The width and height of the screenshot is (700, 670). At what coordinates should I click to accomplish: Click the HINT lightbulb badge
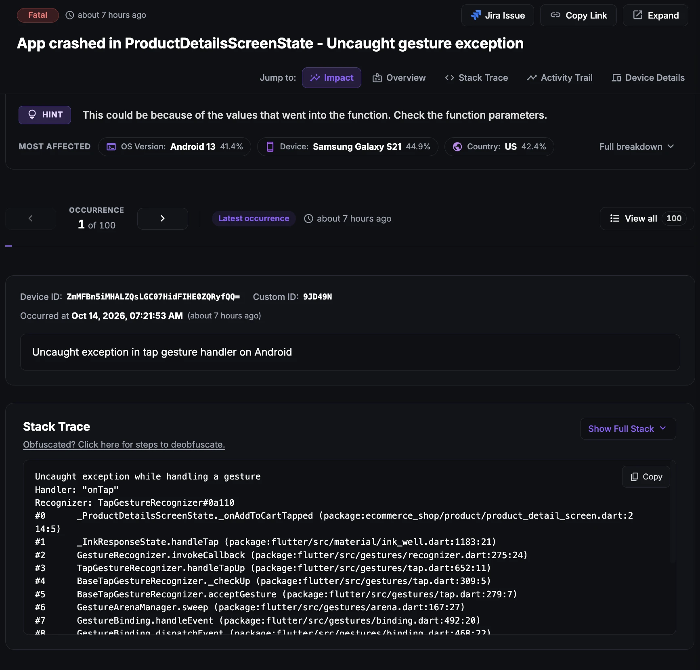tap(45, 115)
